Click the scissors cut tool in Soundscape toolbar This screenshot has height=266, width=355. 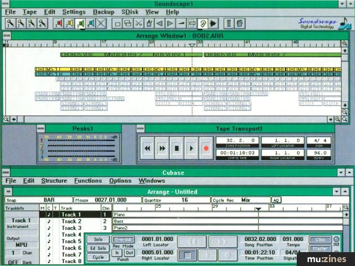tap(139, 23)
